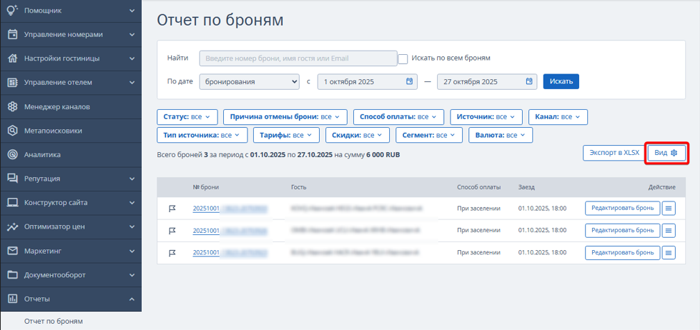
Task: Enable the Искать по всем броням checkbox
Action: click(402, 59)
